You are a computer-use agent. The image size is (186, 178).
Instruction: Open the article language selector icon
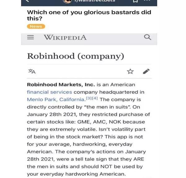point(32,71)
